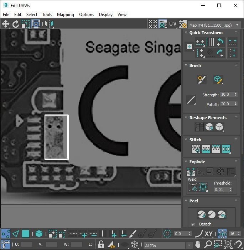Click Linear Align icon in Quick Transform

point(210,42)
